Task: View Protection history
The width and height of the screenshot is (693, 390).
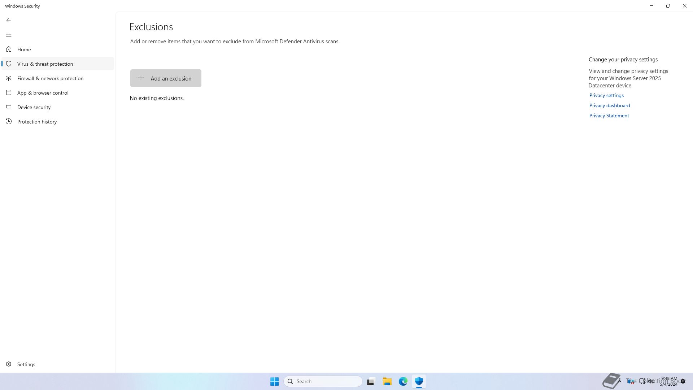Action: tap(37, 122)
